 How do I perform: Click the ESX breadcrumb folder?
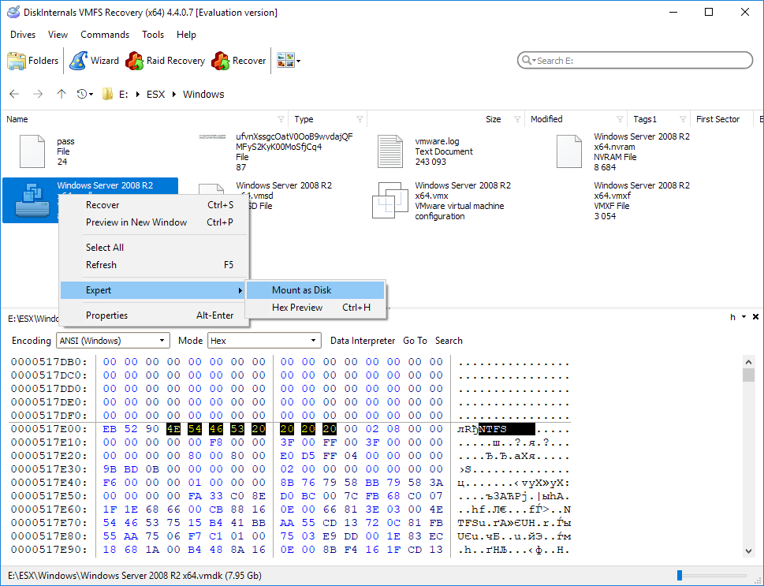[x=156, y=94]
